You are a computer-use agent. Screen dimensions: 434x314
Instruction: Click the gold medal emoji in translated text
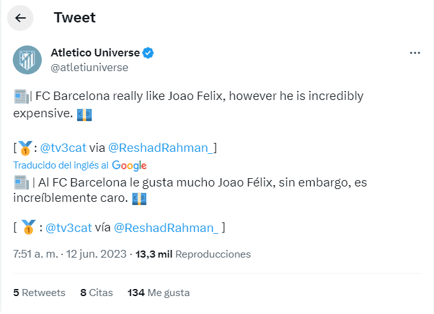click(x=28, y=227)
